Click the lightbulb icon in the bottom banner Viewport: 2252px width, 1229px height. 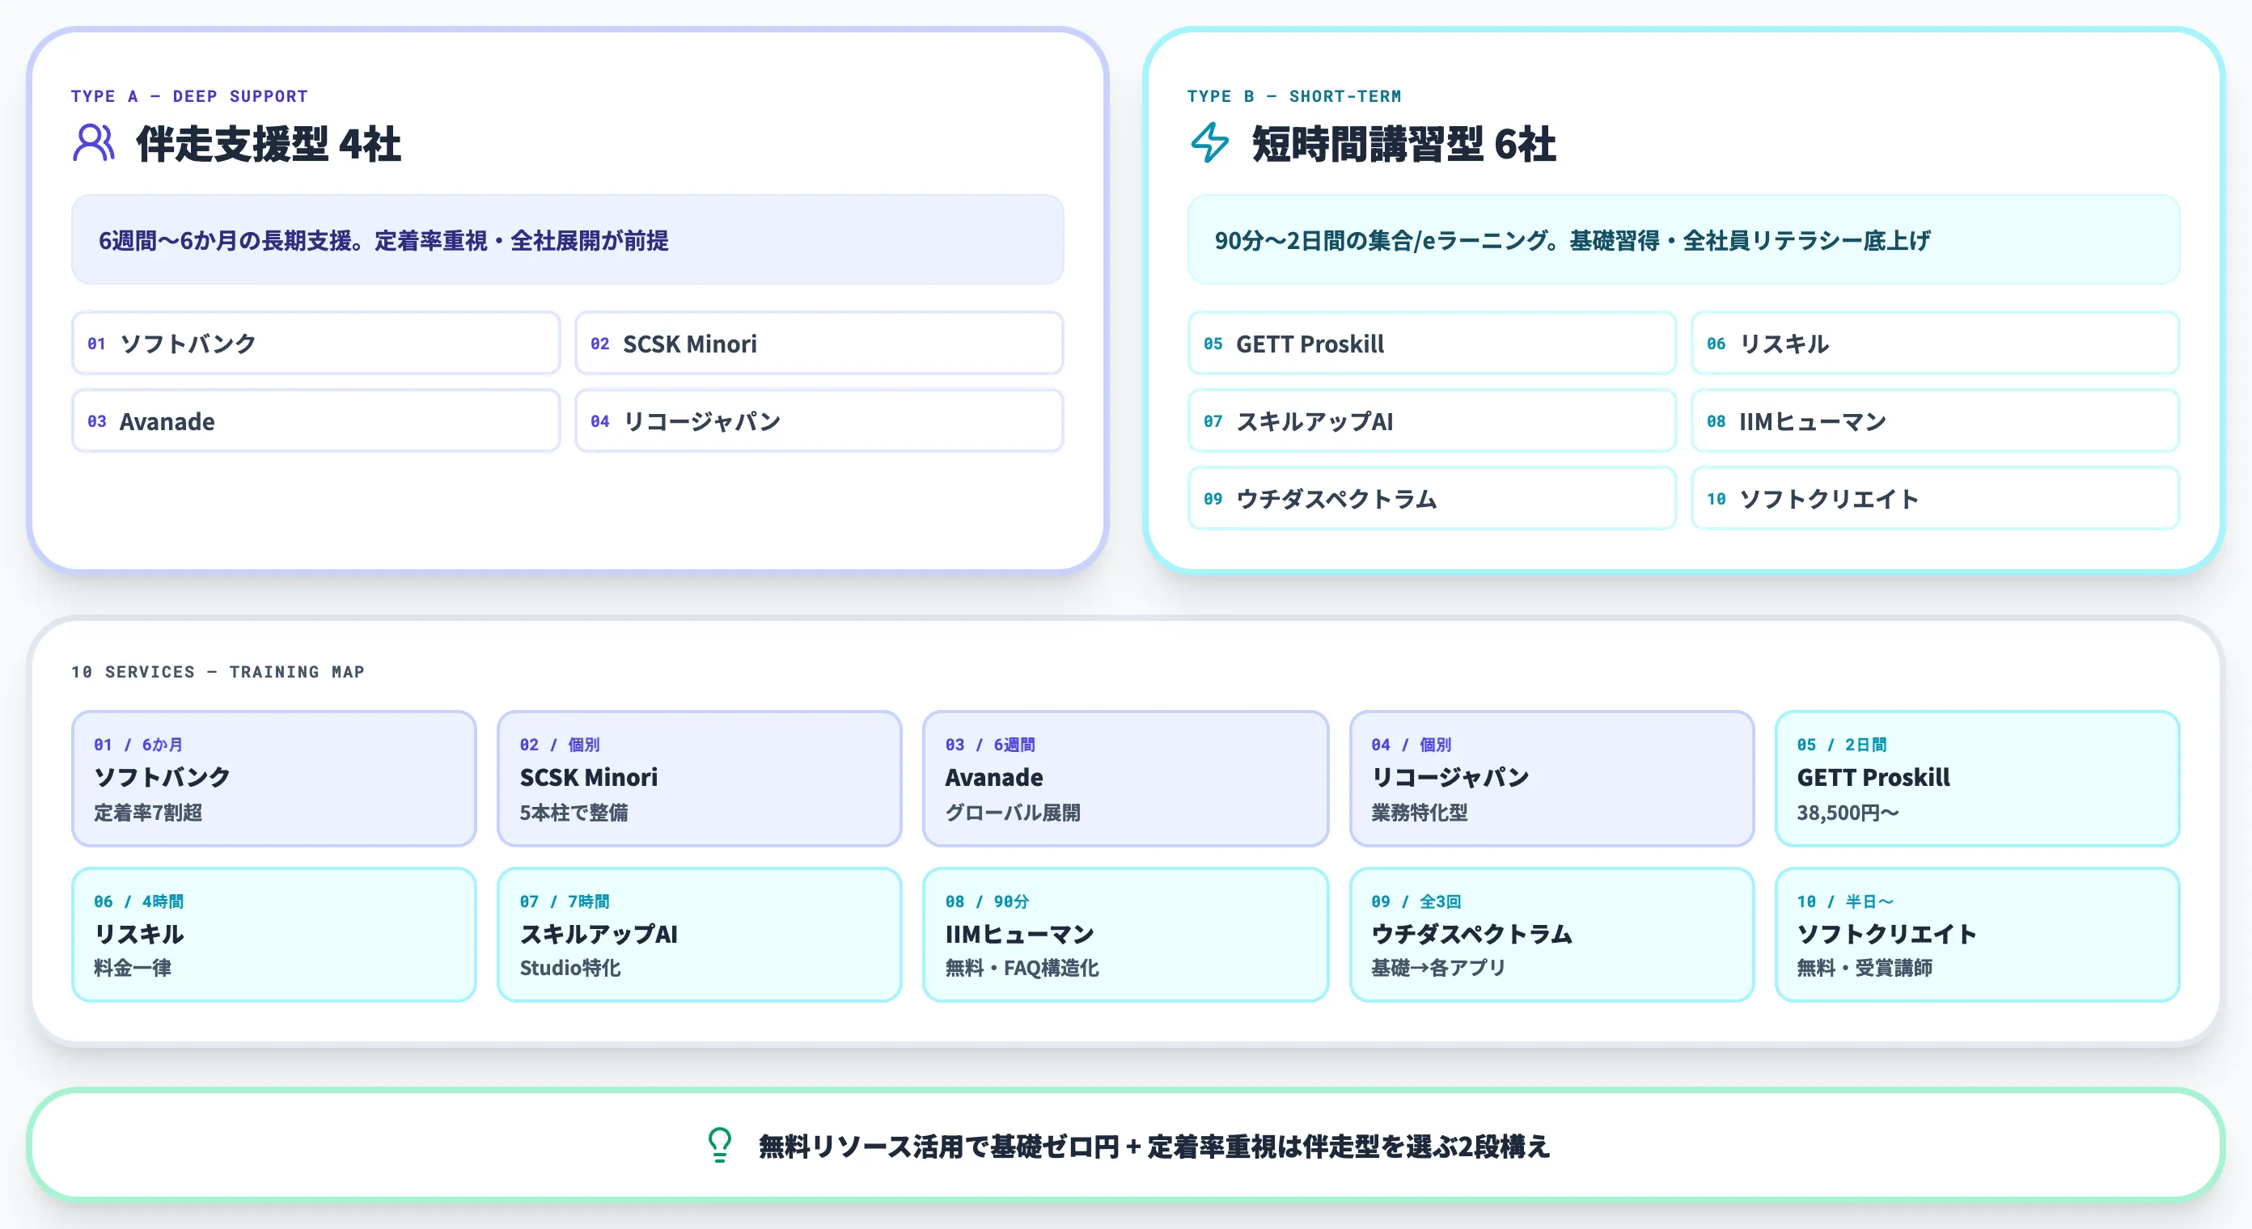click(719, 1144)
